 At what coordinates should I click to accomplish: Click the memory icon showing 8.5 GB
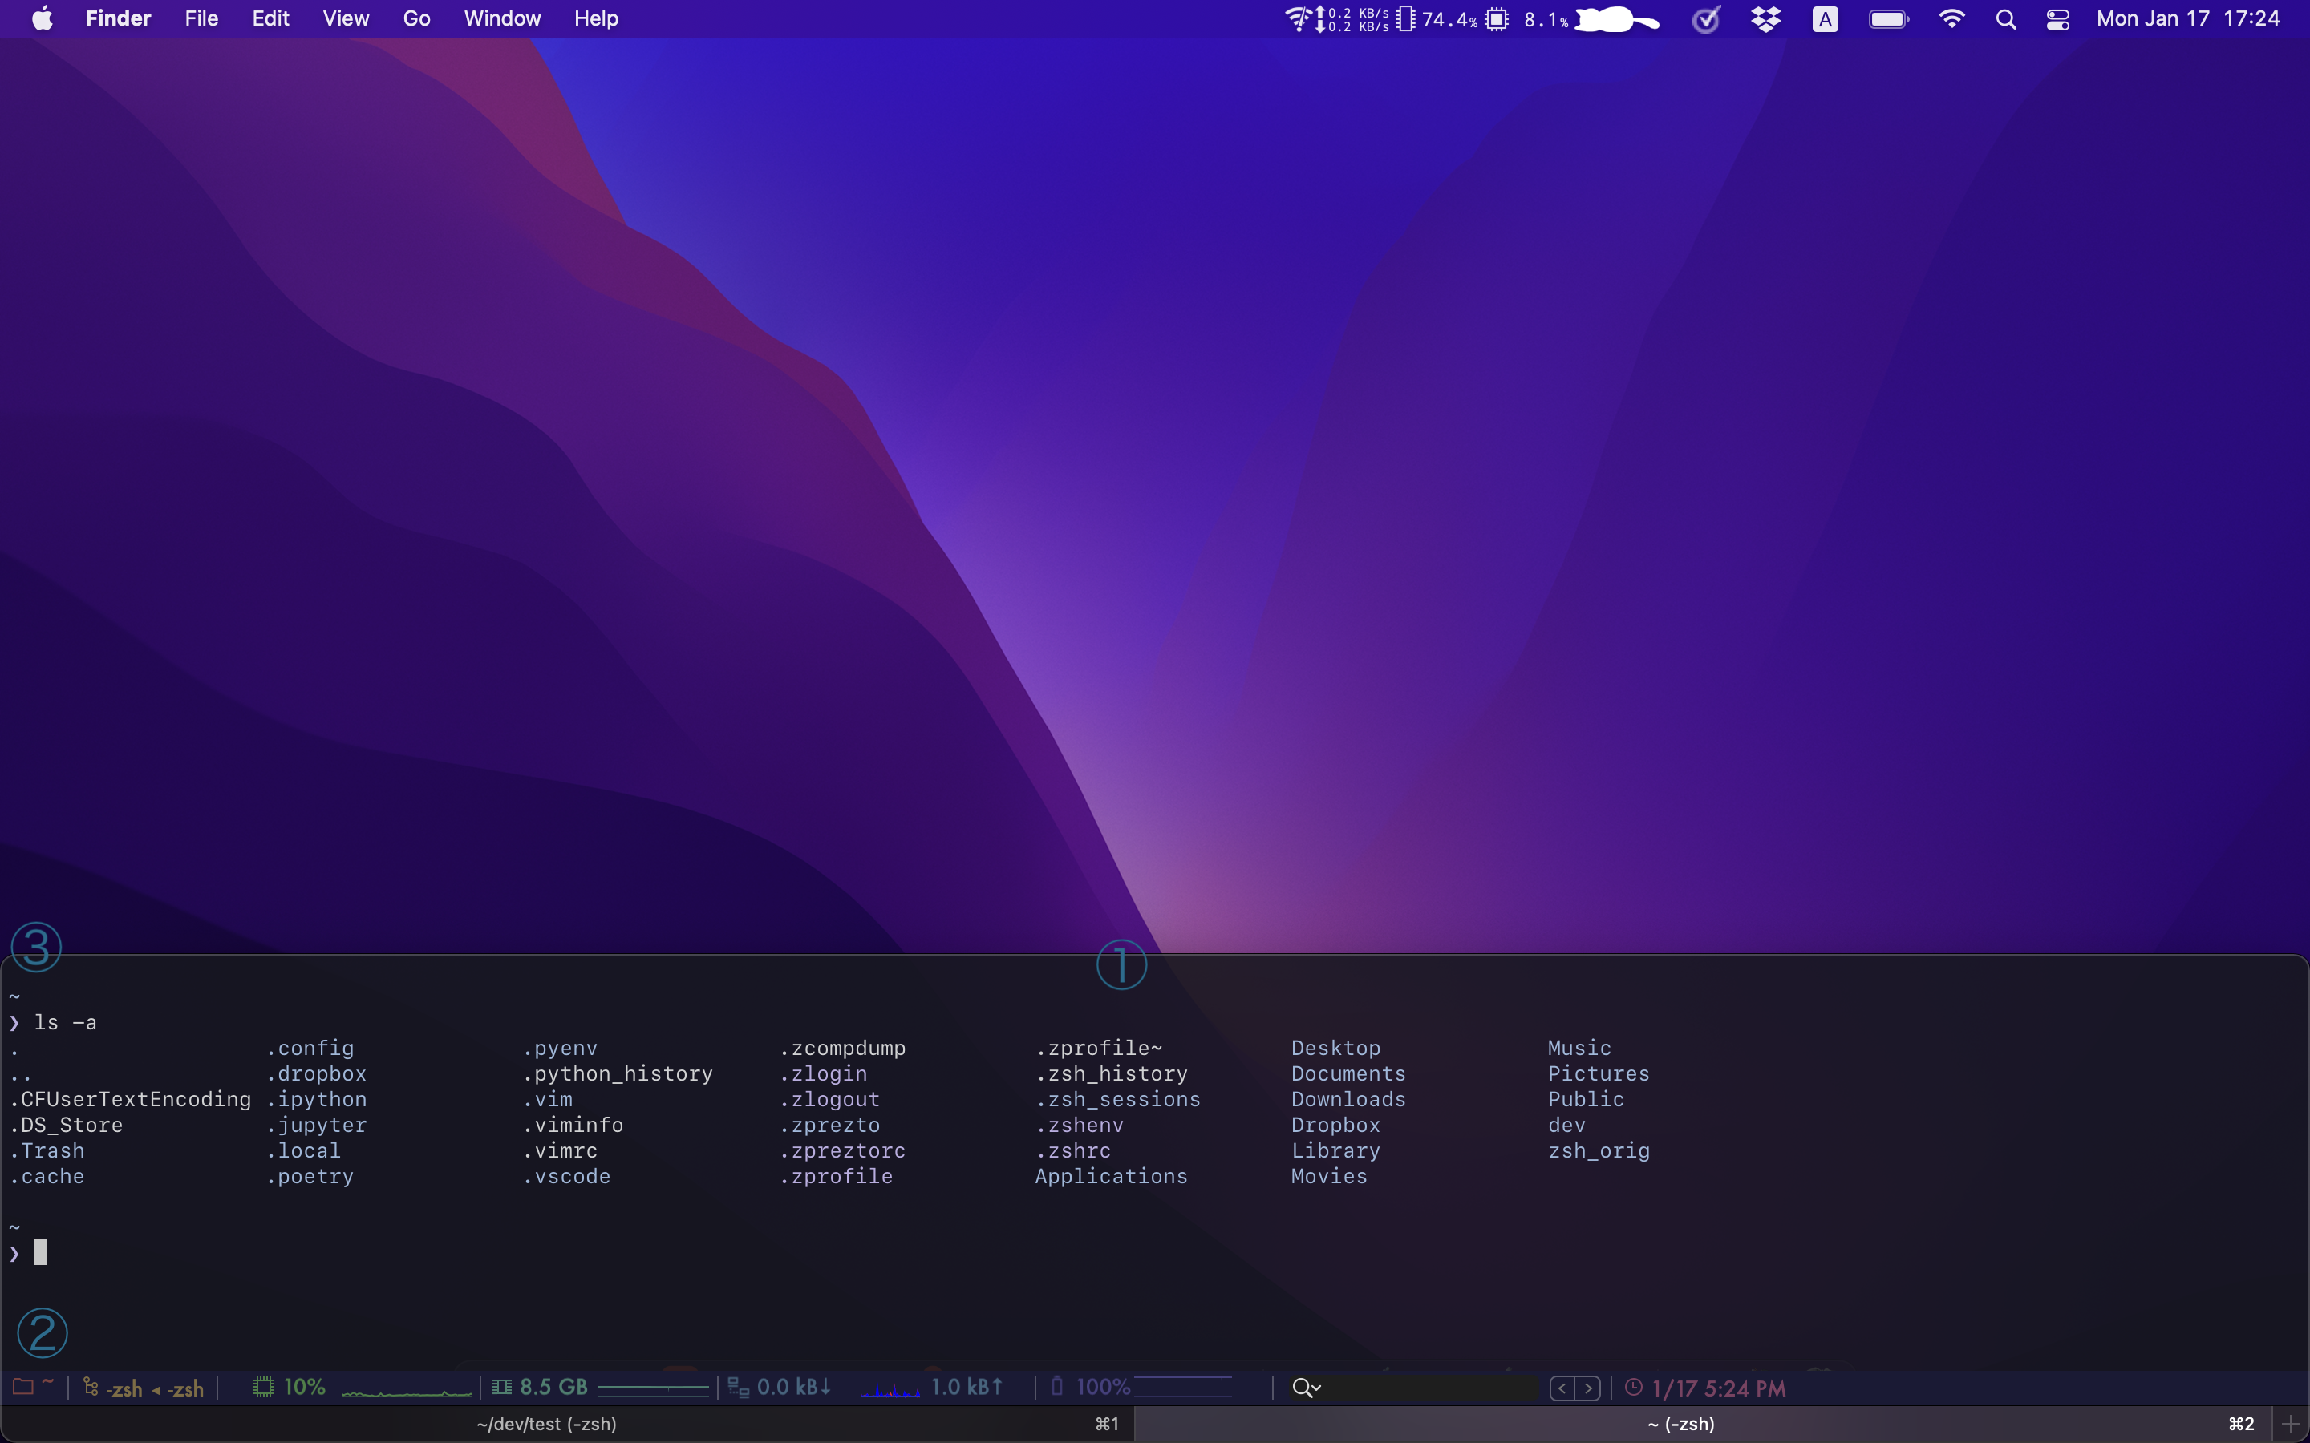pyautogui.click(x=502, y=1387)
